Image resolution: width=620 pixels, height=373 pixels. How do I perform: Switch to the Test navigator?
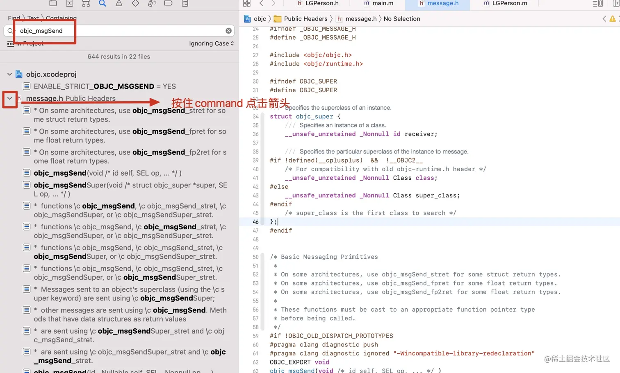135,3
